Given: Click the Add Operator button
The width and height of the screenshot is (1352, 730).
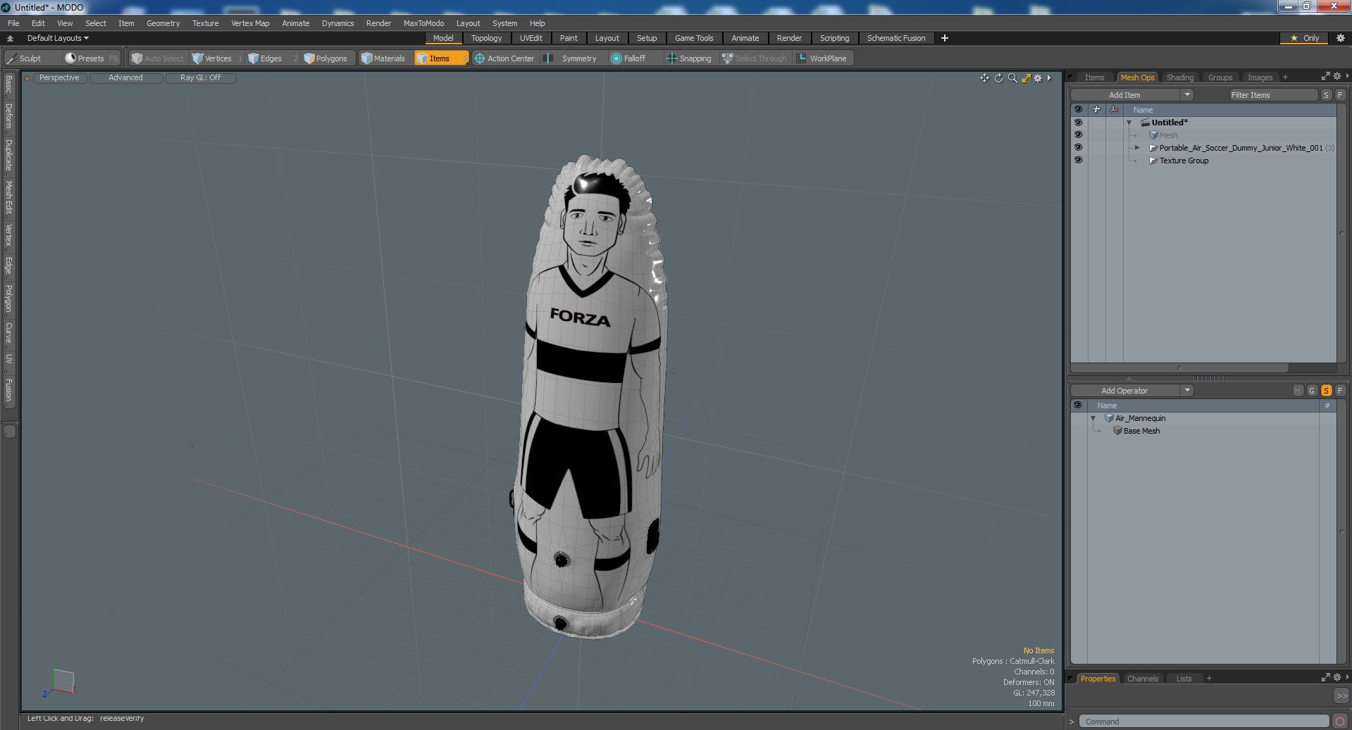Looking at the screenshot, I should pyautogui.click(x=1125, y=391).
